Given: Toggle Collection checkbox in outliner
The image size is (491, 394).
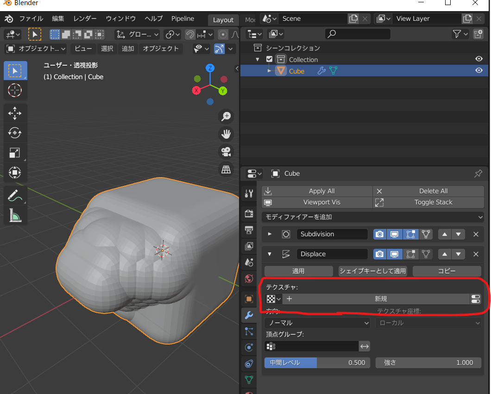Looking at the screenshot, I should coord(269,59).
